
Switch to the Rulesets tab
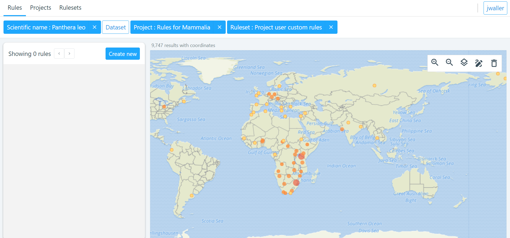pyautogui.click(x=70, y=8)
